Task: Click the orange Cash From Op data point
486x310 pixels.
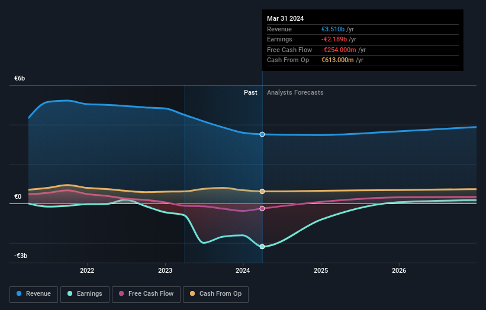Action: tap(262, 192)
